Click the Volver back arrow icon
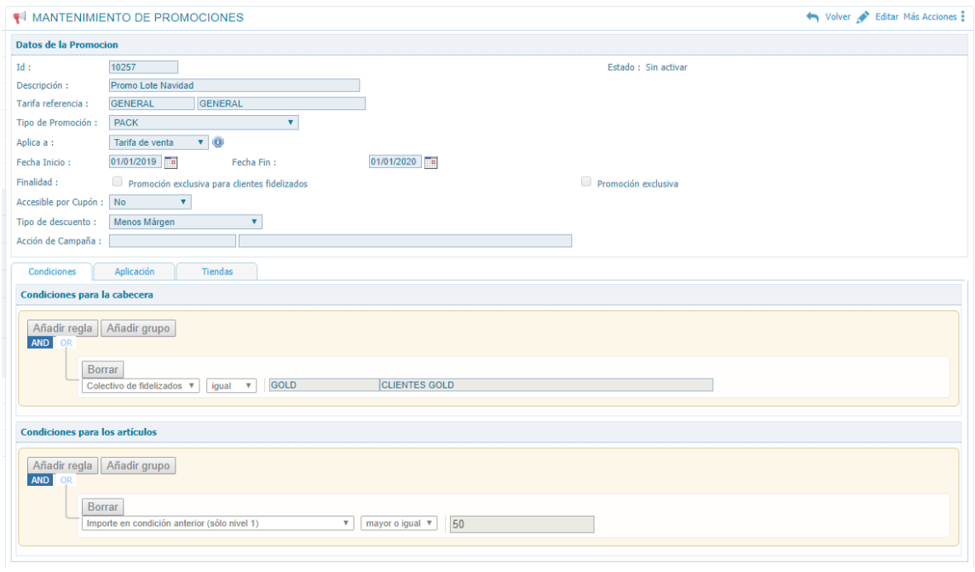 [812, 17]
